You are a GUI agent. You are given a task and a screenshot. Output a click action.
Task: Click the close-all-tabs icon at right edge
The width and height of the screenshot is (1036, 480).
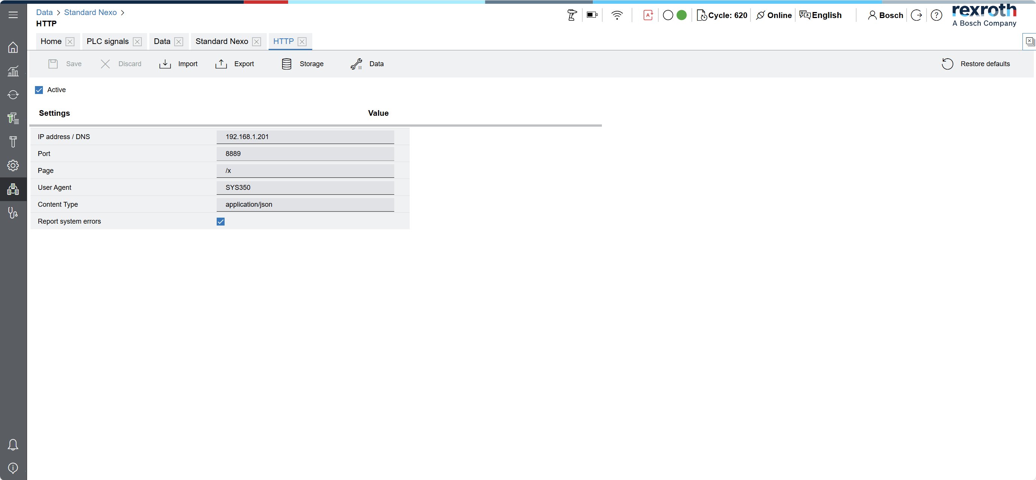point(1030,41)
